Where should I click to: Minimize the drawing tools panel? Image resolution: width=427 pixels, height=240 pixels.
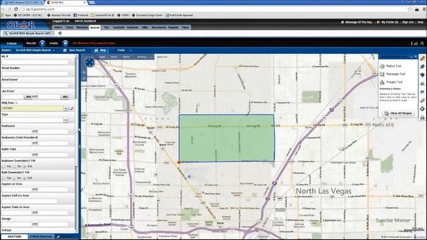(x=412, y=57)
